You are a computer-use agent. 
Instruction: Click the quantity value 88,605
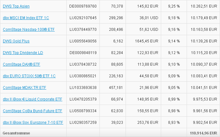point(117,64)
